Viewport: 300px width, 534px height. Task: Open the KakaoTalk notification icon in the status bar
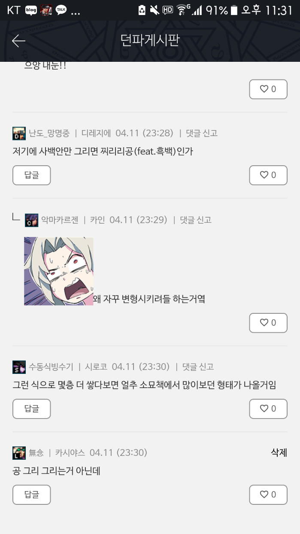click(x=61, y=10)
